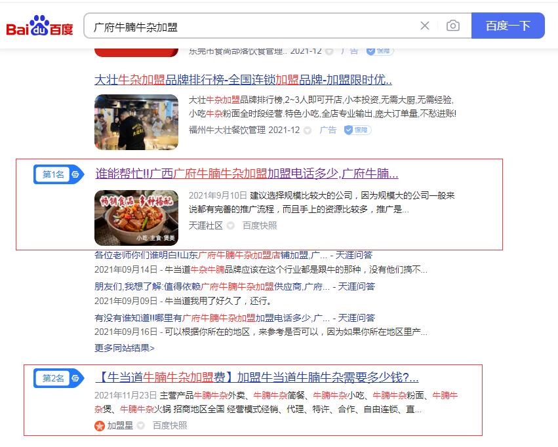Screen dimensions: 558x447
Task: Clear the search box with X icon
Action: [x=425, y=26]
